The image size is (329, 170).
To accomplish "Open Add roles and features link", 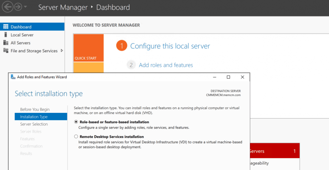I will tap(166, 65).
